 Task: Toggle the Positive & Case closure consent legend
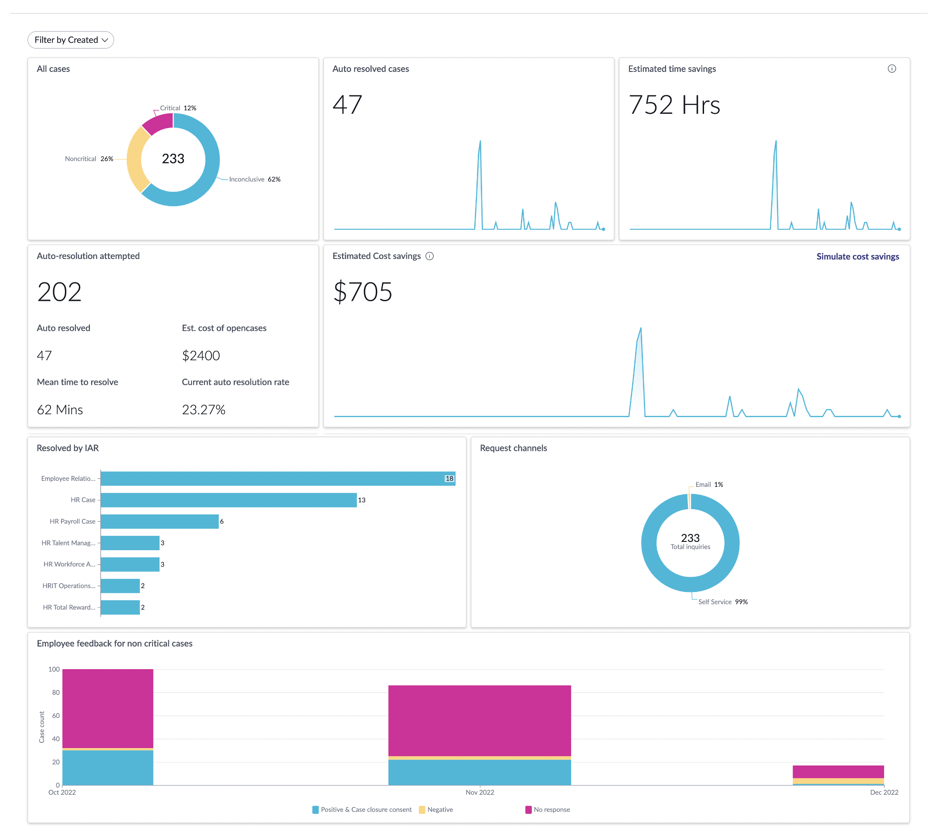[x=362, y=810]
